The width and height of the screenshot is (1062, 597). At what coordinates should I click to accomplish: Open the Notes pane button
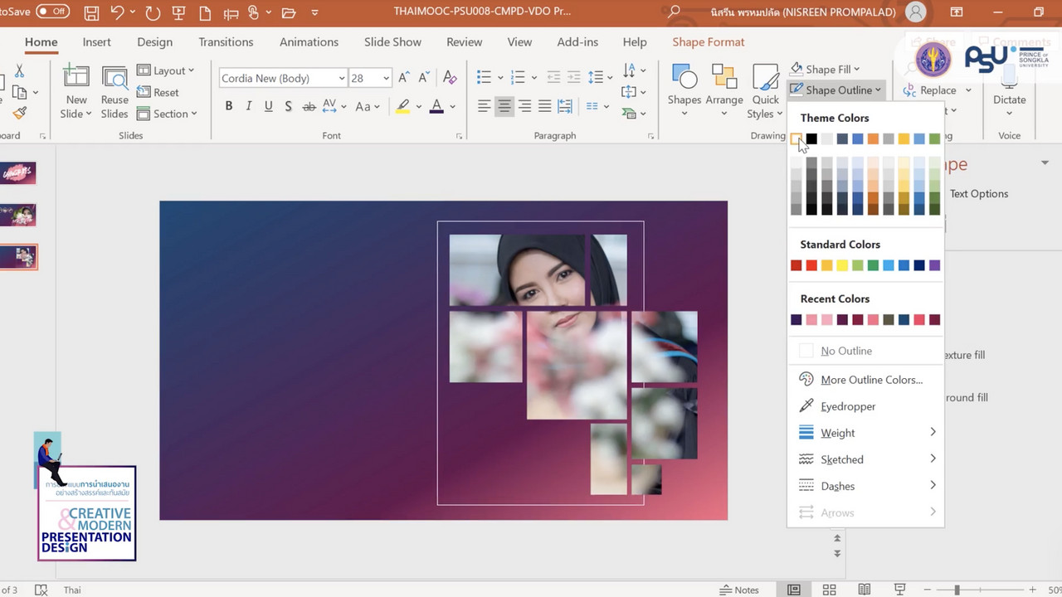[739, 590]
